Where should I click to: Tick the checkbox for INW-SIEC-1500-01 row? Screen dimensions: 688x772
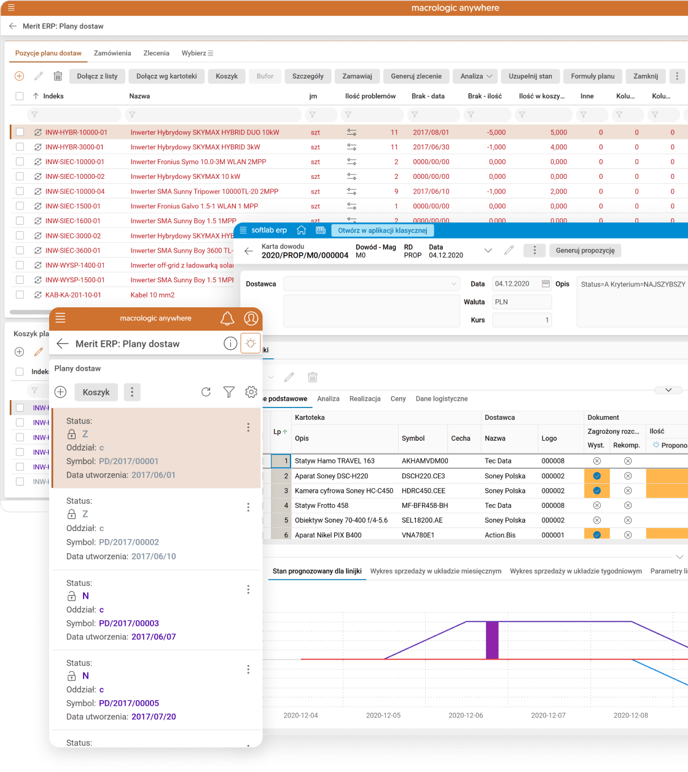[20, 206]
